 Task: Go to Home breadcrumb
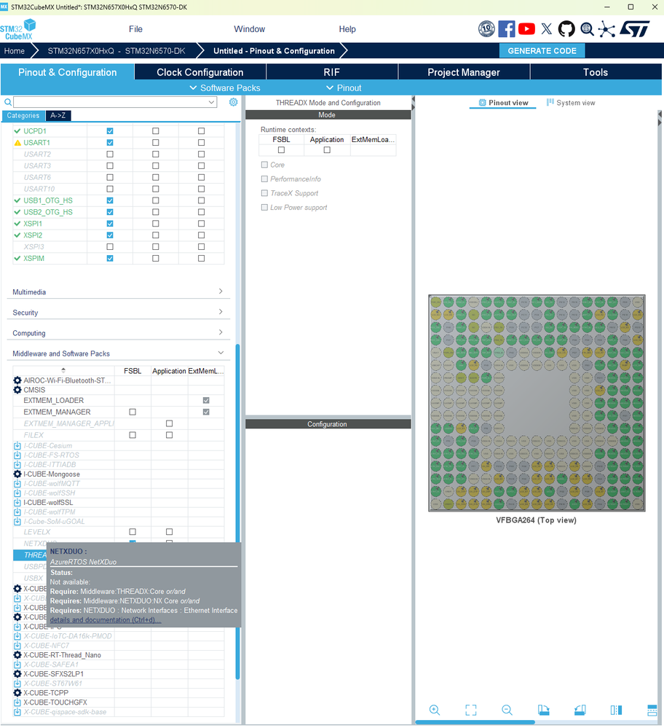[x=15, y=51]
